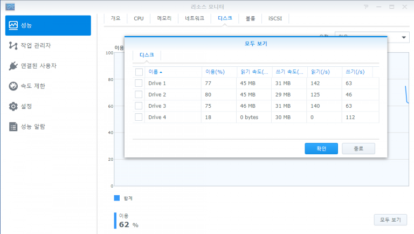414x234 pixels.
Task: Click Drive 4 usage value 18
Action: (208, 117)
